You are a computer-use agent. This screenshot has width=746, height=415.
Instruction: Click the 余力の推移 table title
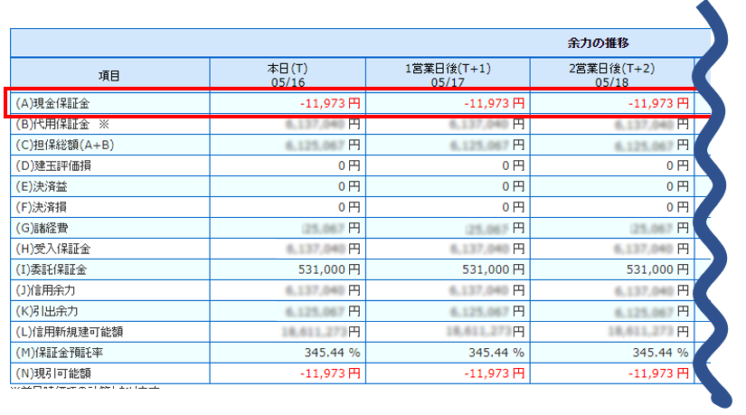coord(598,42)
